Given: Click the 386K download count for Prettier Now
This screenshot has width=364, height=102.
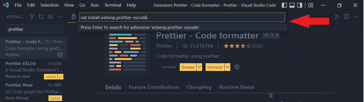Looking at the screenshot, I should click(x=55, y=85).
